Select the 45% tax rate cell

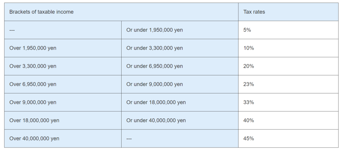click(288, 139)
